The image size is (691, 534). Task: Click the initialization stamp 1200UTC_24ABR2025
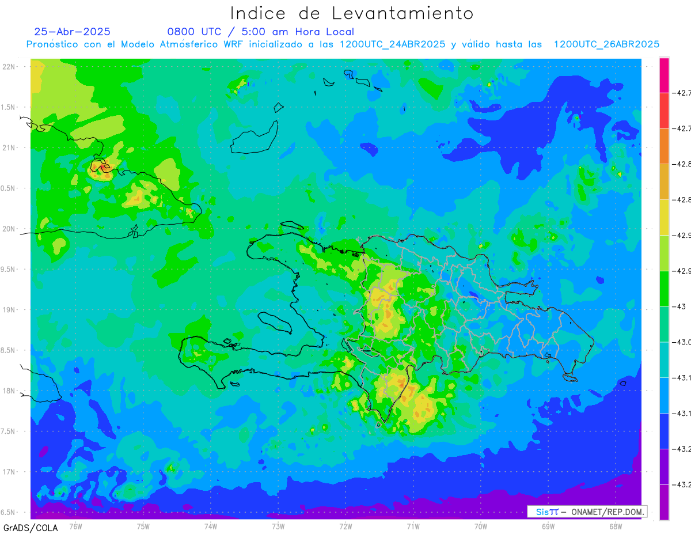392,44
